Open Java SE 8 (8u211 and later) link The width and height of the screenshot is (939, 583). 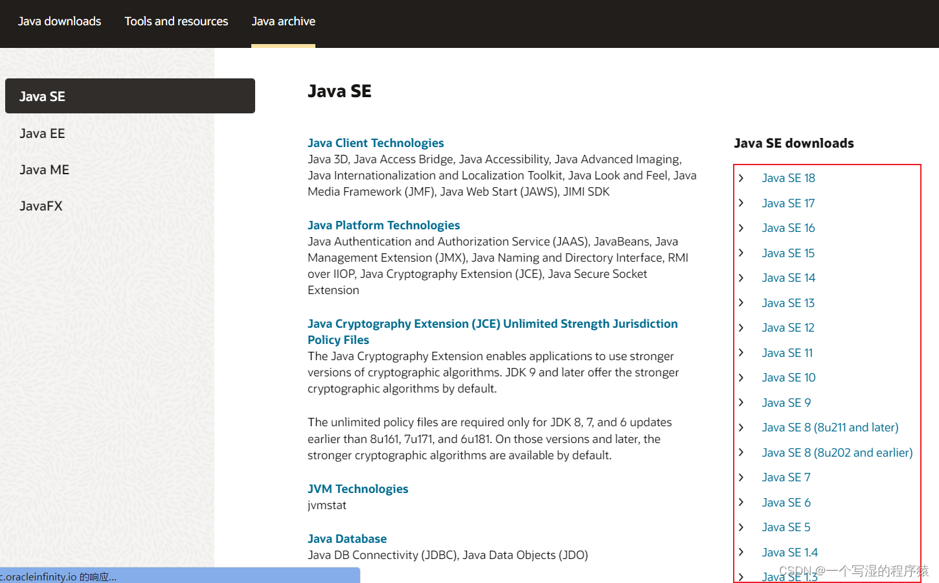click(830, 427)
